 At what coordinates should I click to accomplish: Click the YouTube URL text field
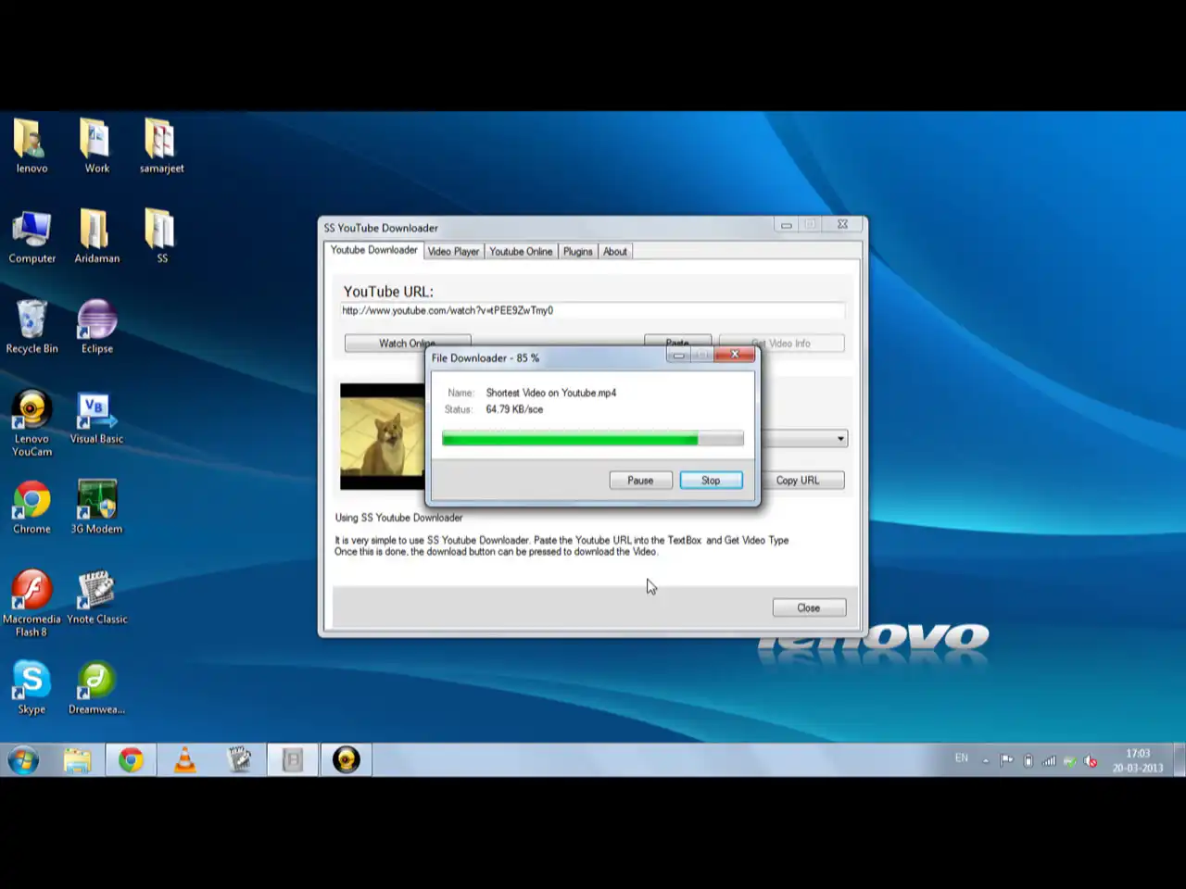[x=592, y=311]
